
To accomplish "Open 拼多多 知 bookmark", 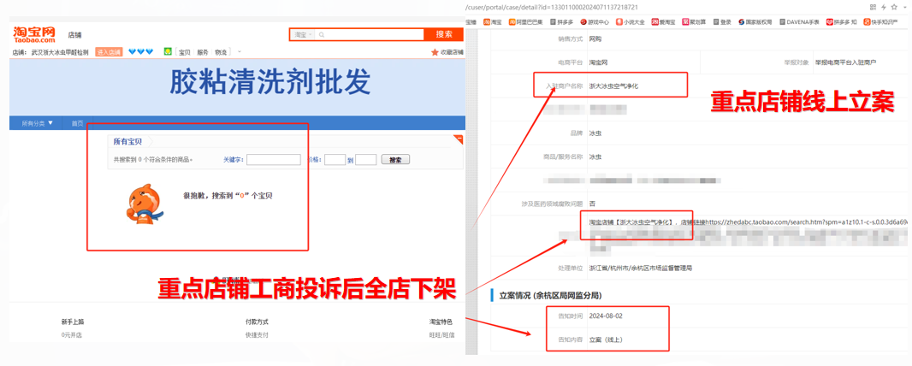I will click(841, 22).
